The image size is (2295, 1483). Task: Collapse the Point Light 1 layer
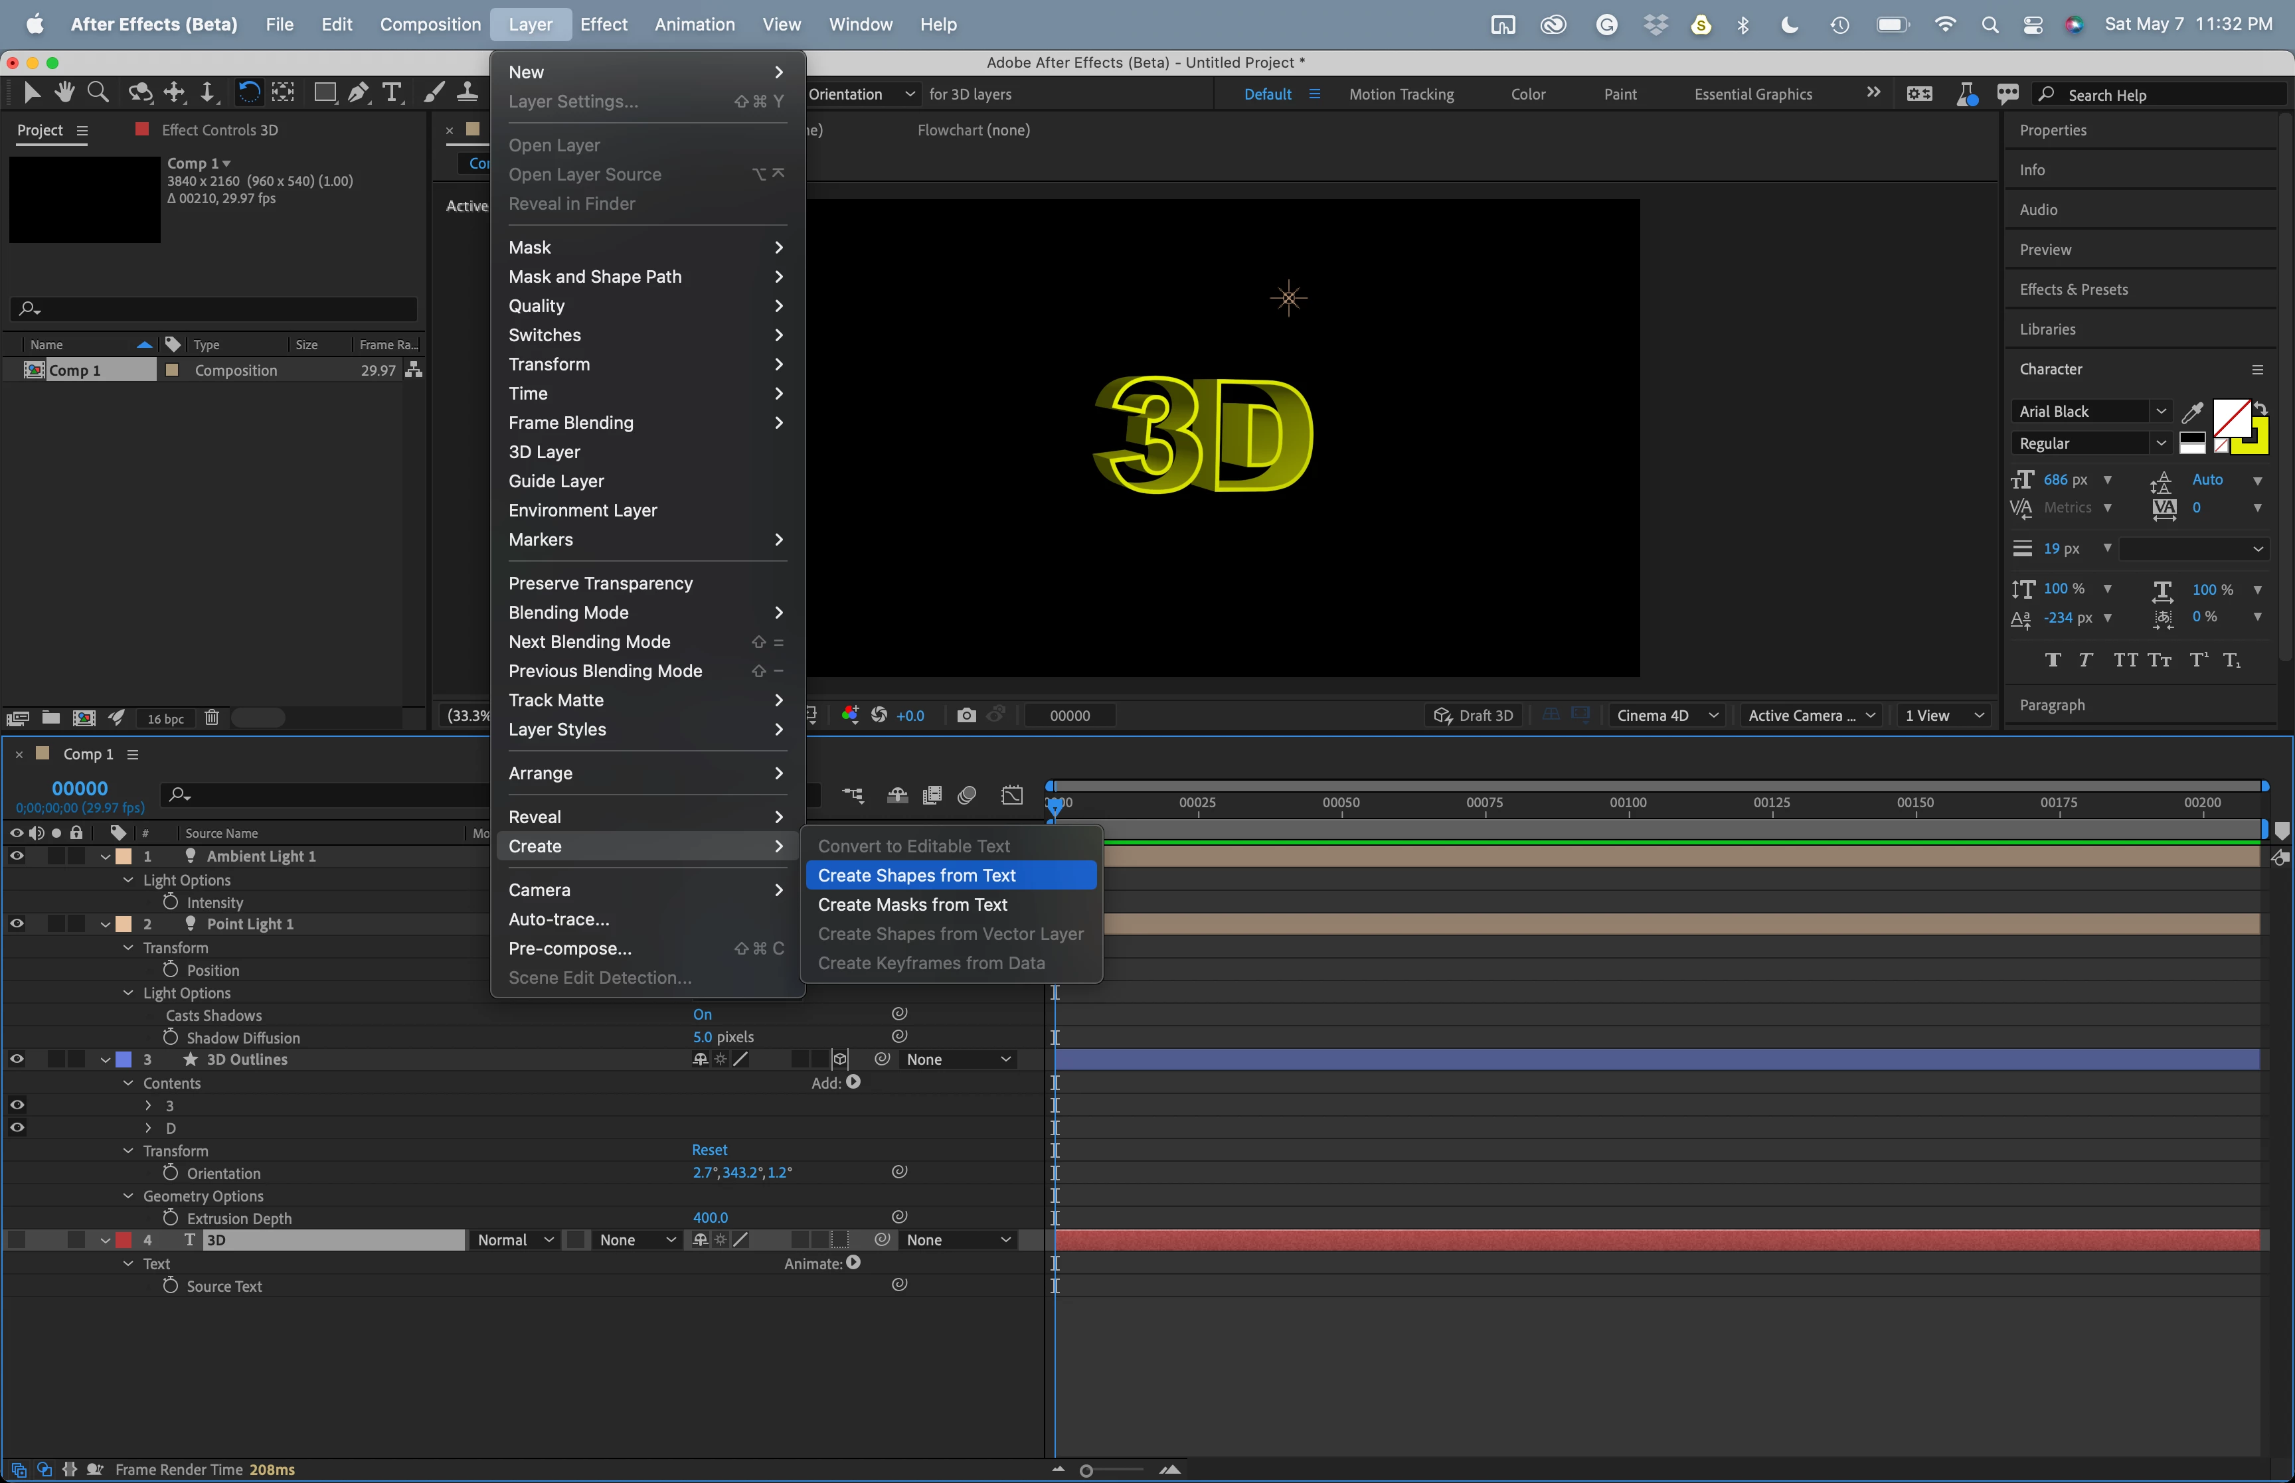[x=106, y=925]
